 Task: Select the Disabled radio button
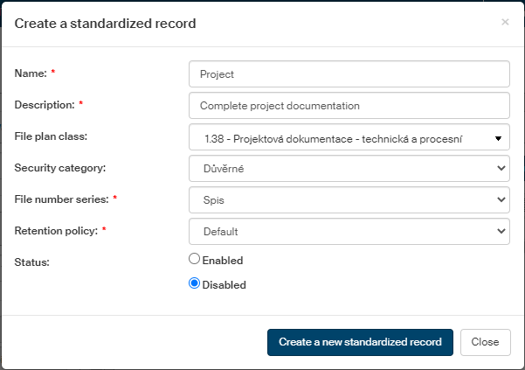[x=195, y=283]
